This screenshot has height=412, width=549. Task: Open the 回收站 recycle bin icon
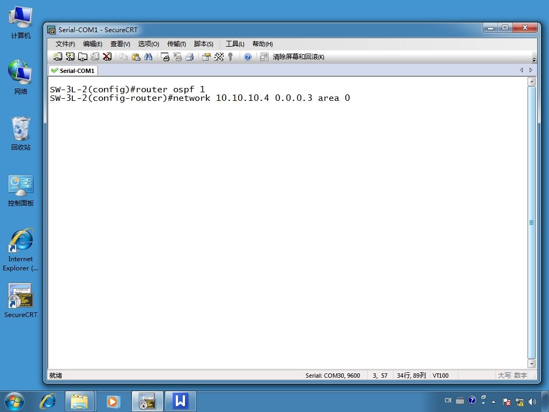click(x=21, y=134)
